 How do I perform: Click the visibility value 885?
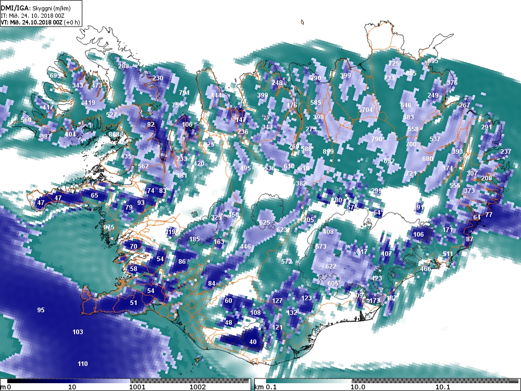point(411,73)
